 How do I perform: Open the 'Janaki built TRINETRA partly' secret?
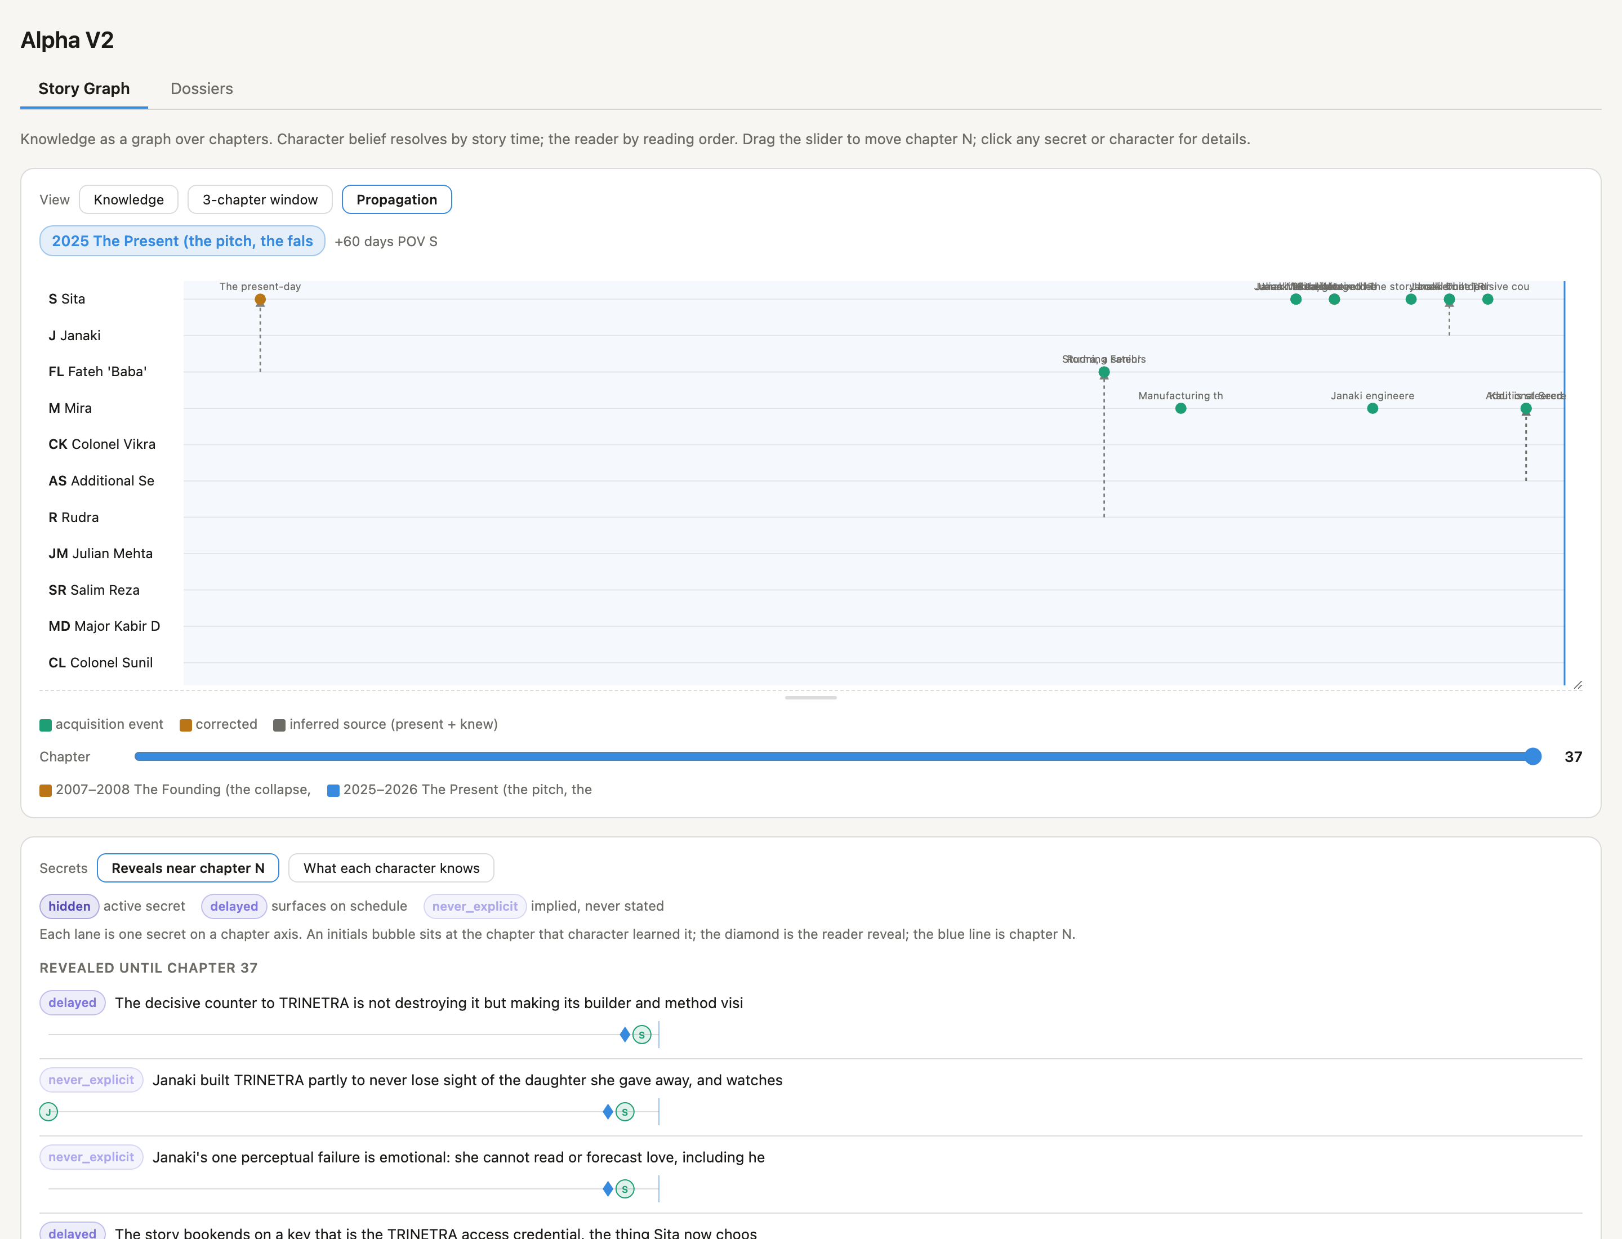coord(467,1080)
